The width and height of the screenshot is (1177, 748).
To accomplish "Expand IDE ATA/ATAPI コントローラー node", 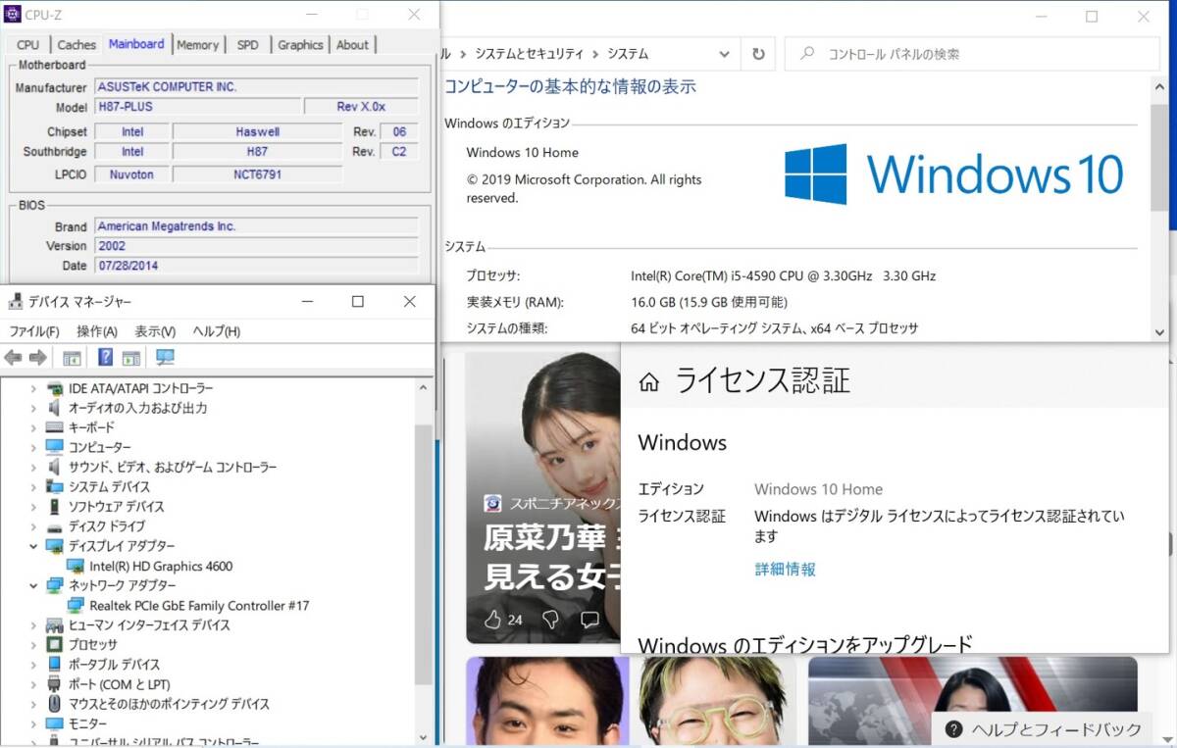I will click(x=33, y=388).
